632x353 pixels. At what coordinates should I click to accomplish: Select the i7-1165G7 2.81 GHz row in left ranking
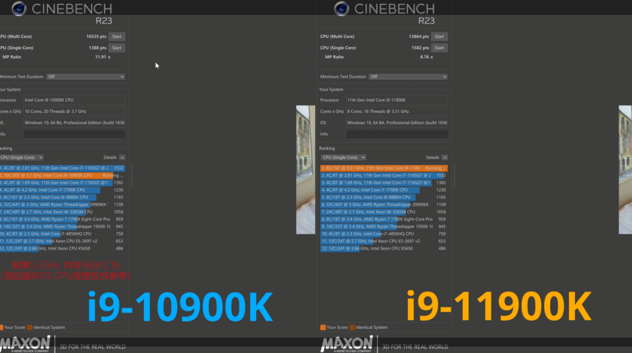pyautogui.click(x=62, y=168)
